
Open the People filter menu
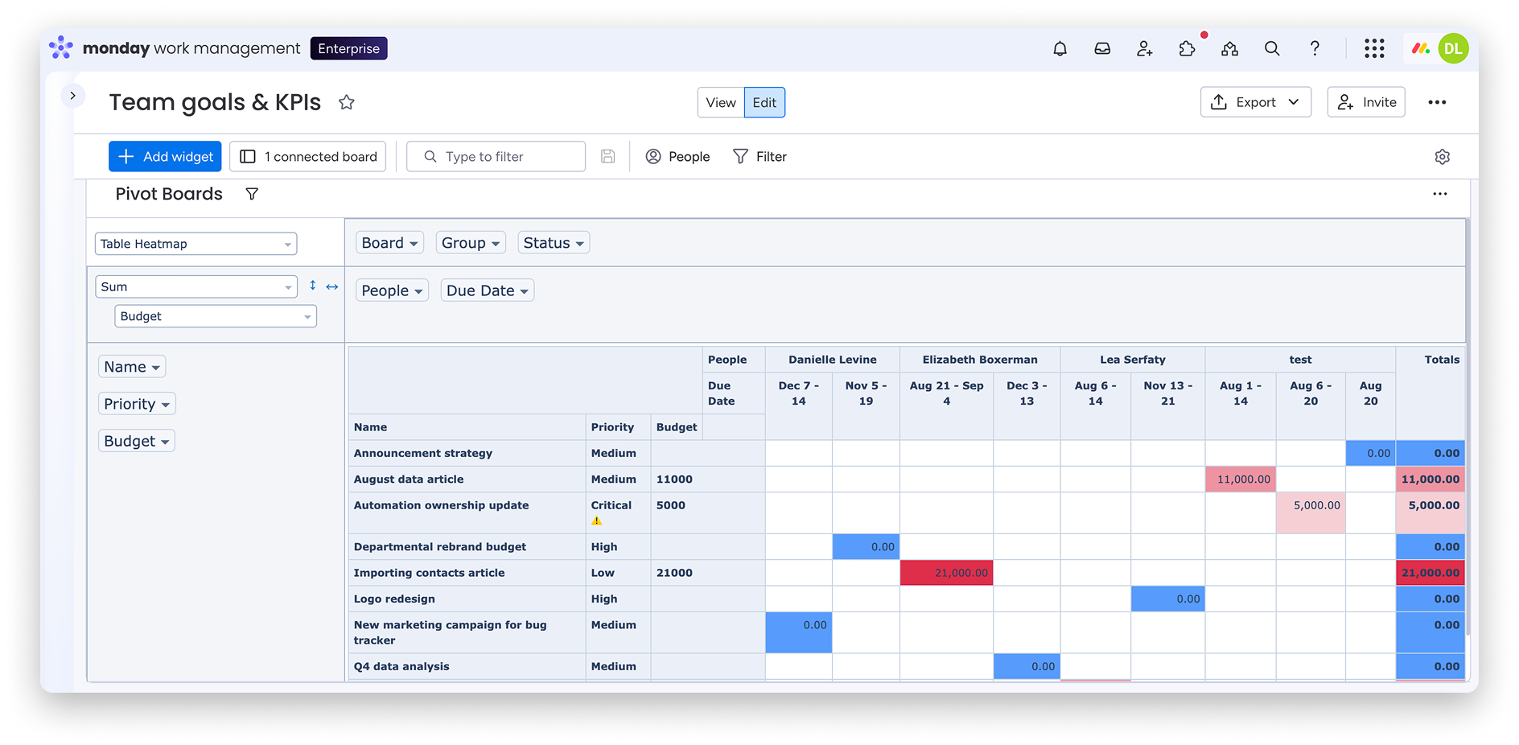678,157
